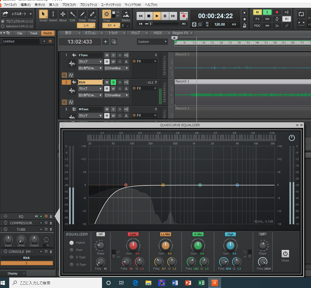This screenshot has height=288, width=311.
Task: Toggle the Gloss power button
Action: click(285, 254)
